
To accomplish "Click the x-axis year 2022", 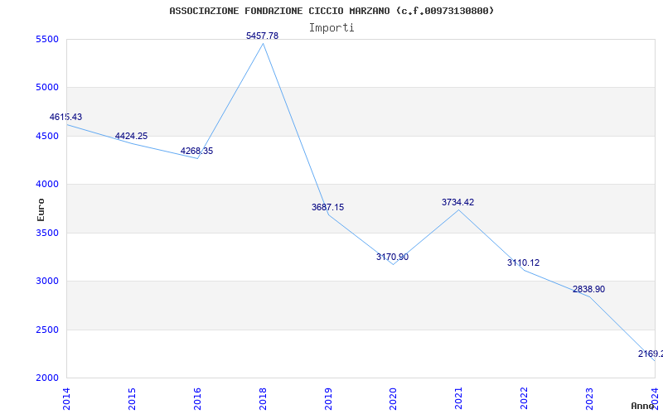I will click(x=525, y=399).
